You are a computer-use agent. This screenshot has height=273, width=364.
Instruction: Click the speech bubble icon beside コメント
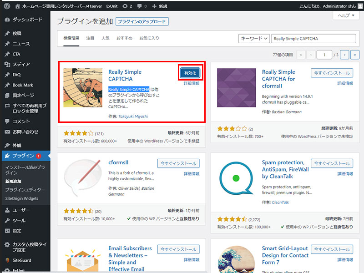pyautogui.click(x=7, y=121)
